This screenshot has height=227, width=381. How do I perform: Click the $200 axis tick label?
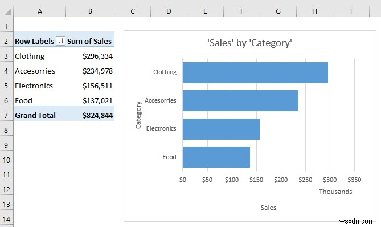coord(281,180)
